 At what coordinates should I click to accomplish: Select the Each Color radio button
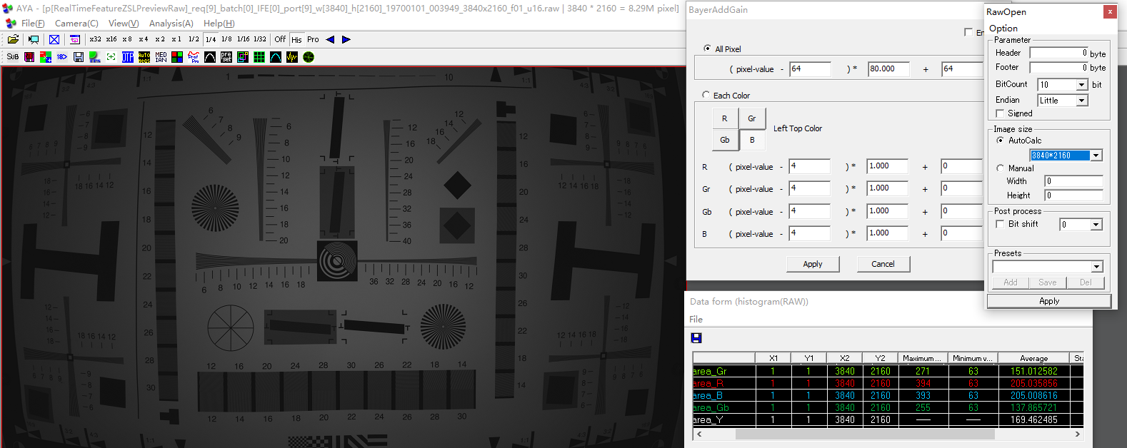pyautogui.click(x=706, y=95)
